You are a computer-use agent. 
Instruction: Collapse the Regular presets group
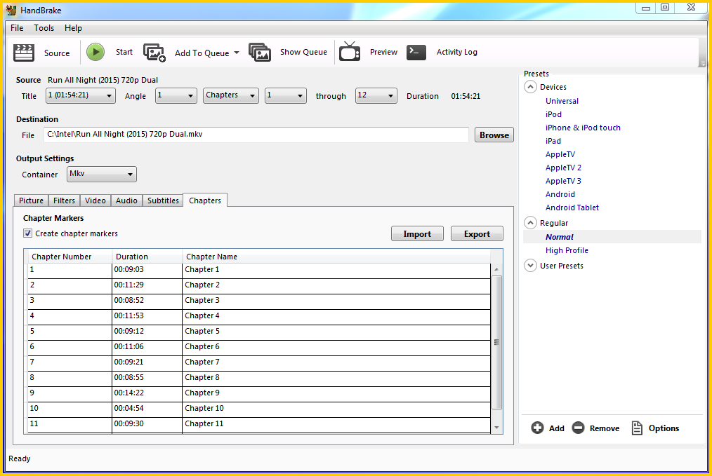click(530, 223)
